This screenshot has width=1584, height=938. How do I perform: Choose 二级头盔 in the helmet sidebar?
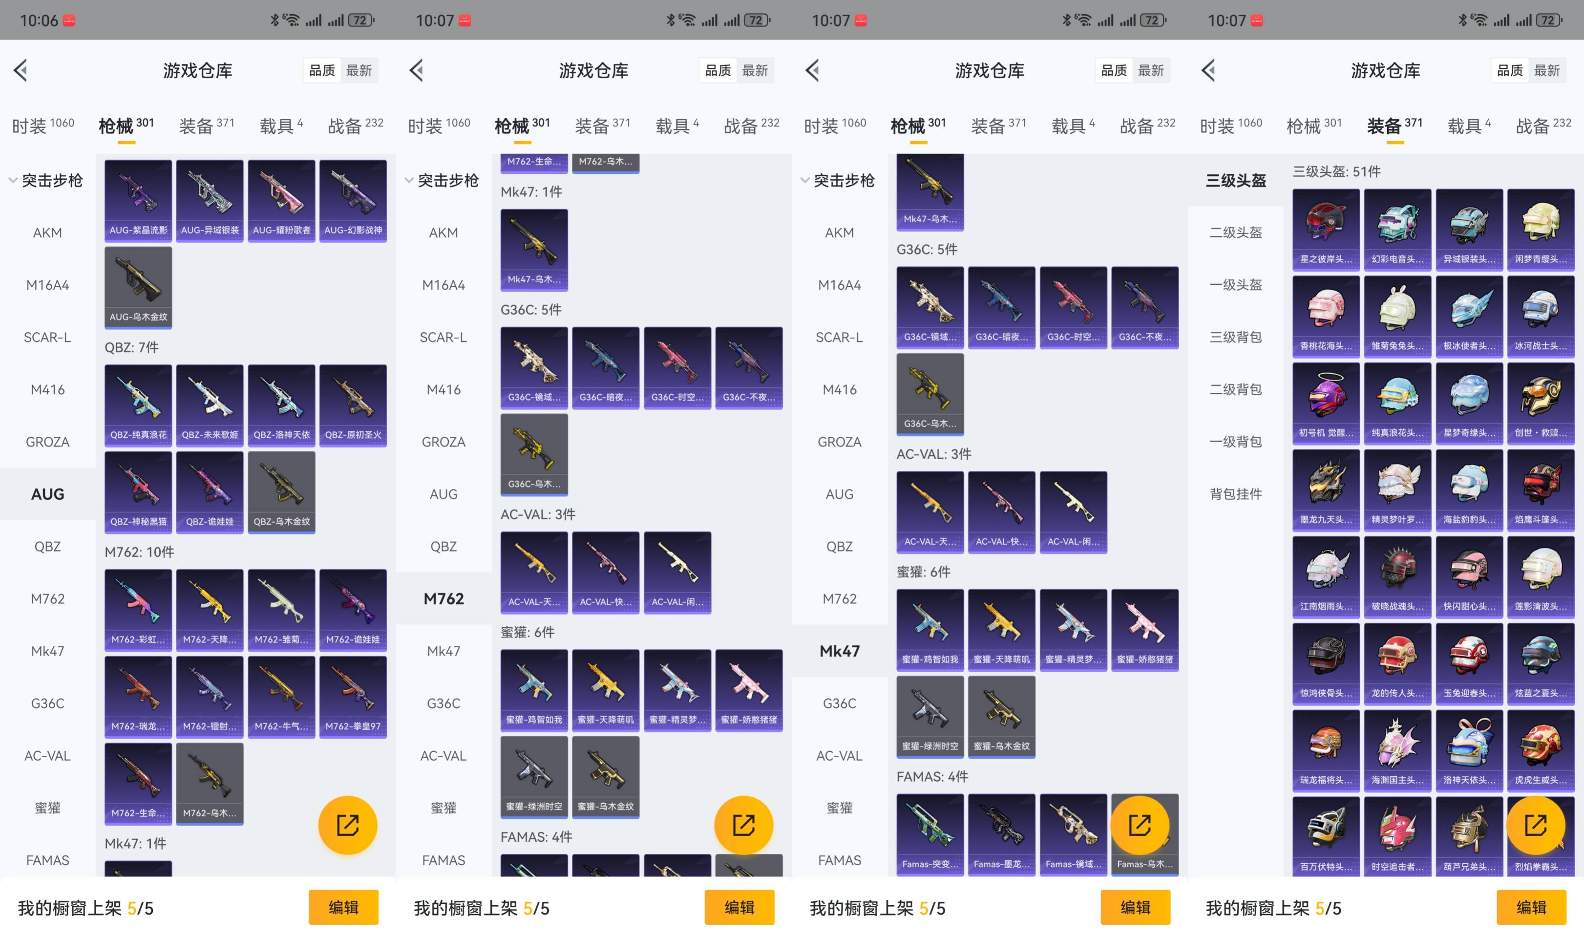point(1235,233)
